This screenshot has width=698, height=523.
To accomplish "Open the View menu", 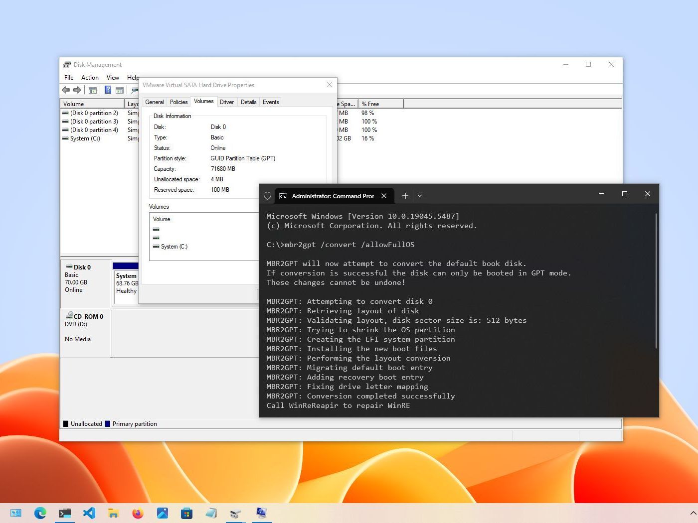I will click(x=113, y=78).
